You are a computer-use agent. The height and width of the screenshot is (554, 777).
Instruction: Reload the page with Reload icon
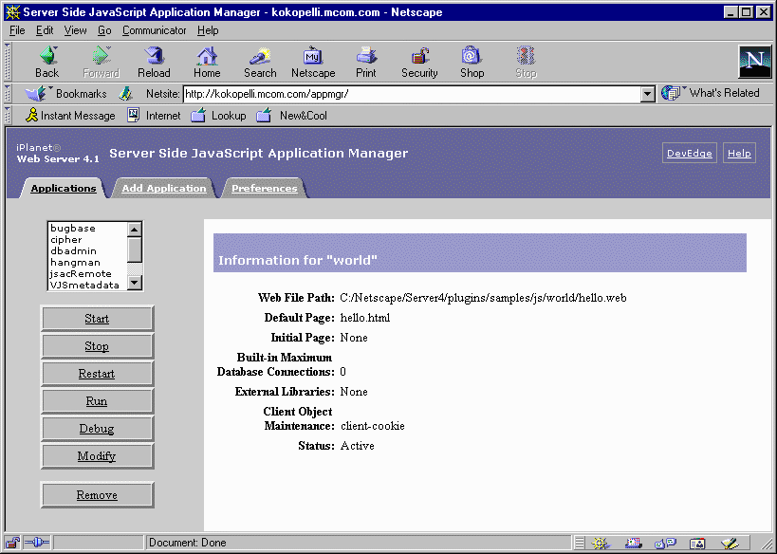click(154, 62)
